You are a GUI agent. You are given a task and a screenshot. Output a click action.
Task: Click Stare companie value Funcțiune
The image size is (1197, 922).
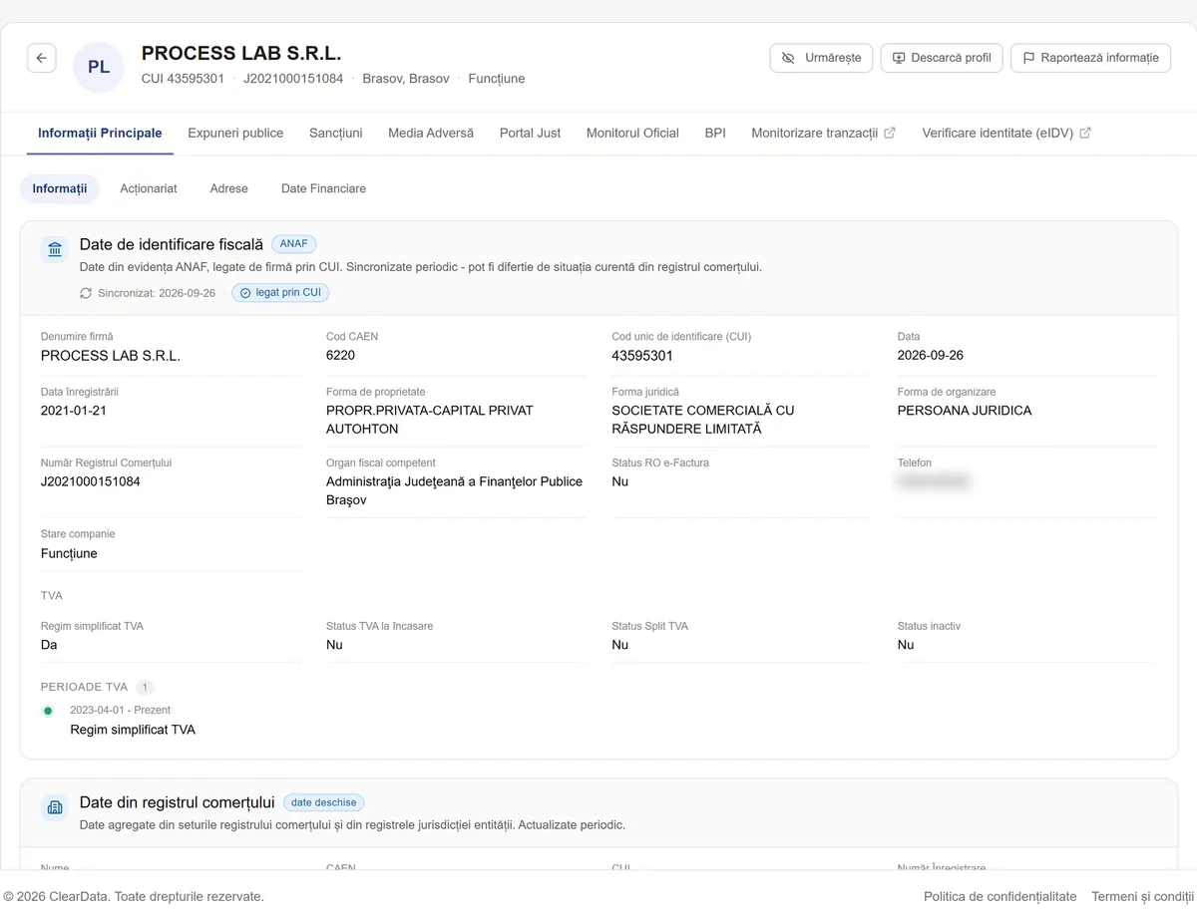click(x=69, y=553)
